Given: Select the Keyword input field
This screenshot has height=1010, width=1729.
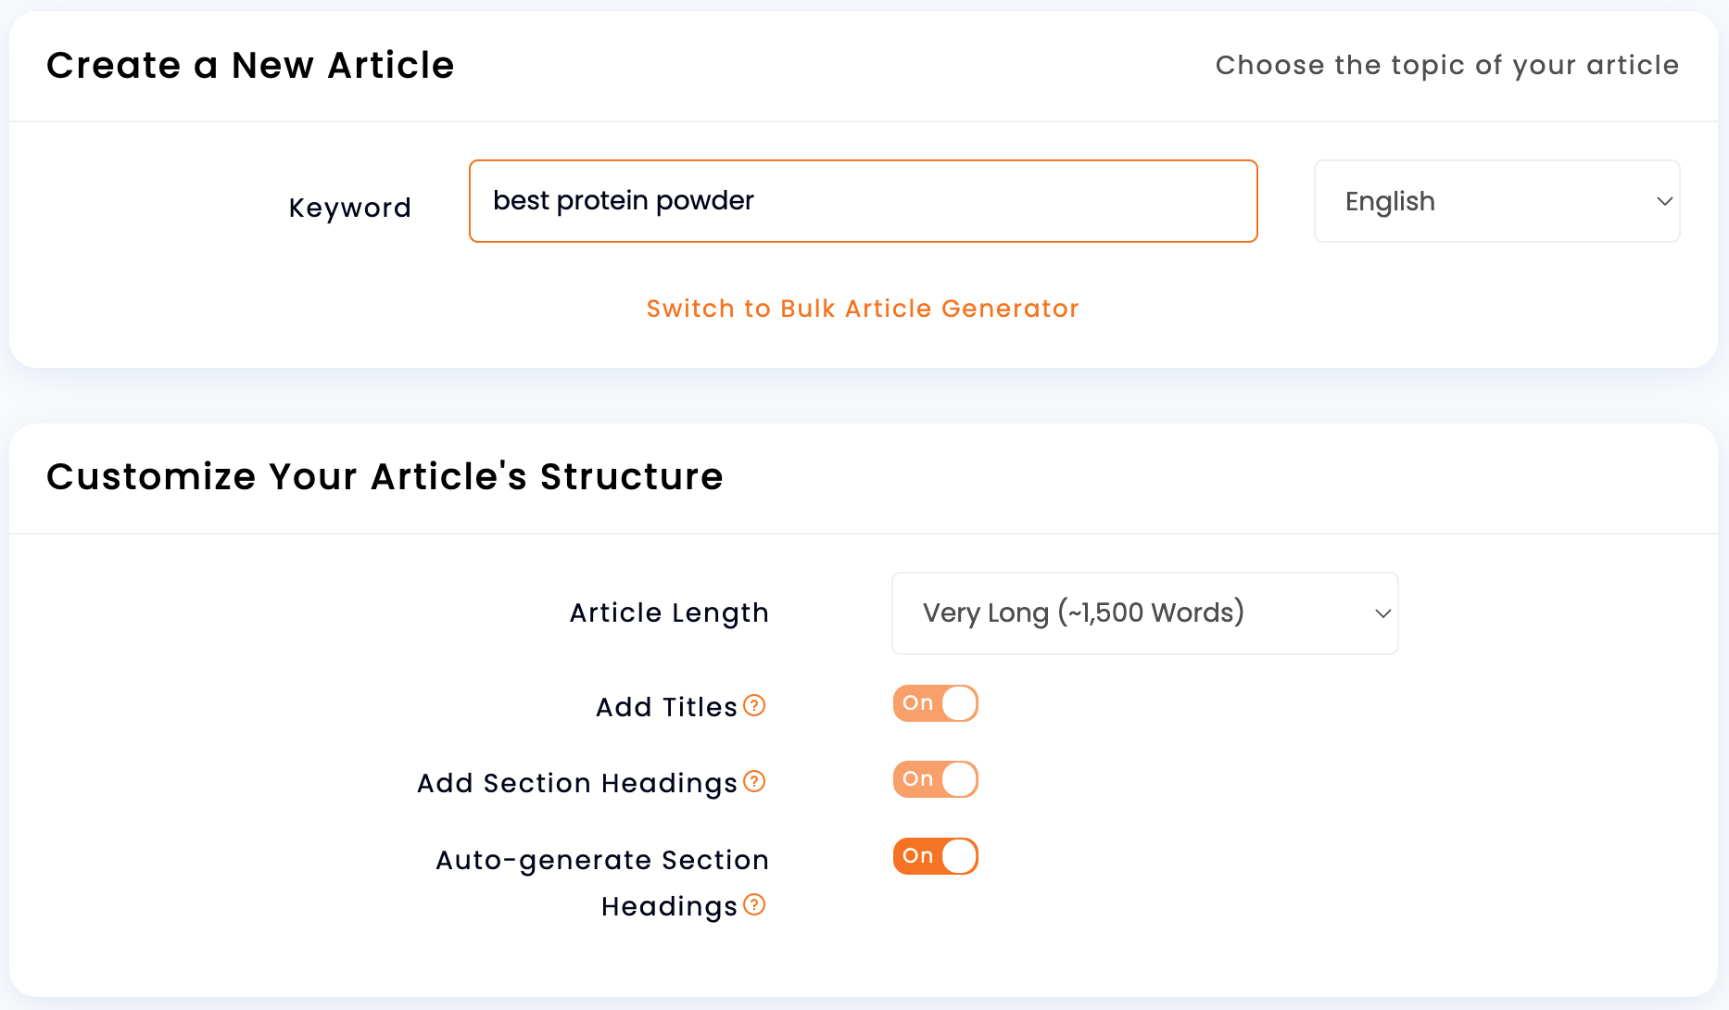Looking at the screenshot, I should tap(862, 201).
